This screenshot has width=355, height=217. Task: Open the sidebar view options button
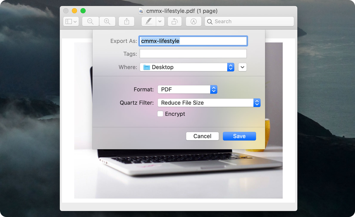tap(71, 21)
